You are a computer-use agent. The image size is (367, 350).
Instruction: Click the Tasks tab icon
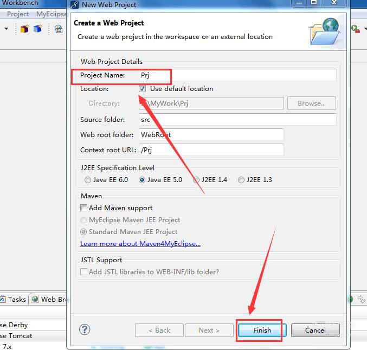click(3, 299)
